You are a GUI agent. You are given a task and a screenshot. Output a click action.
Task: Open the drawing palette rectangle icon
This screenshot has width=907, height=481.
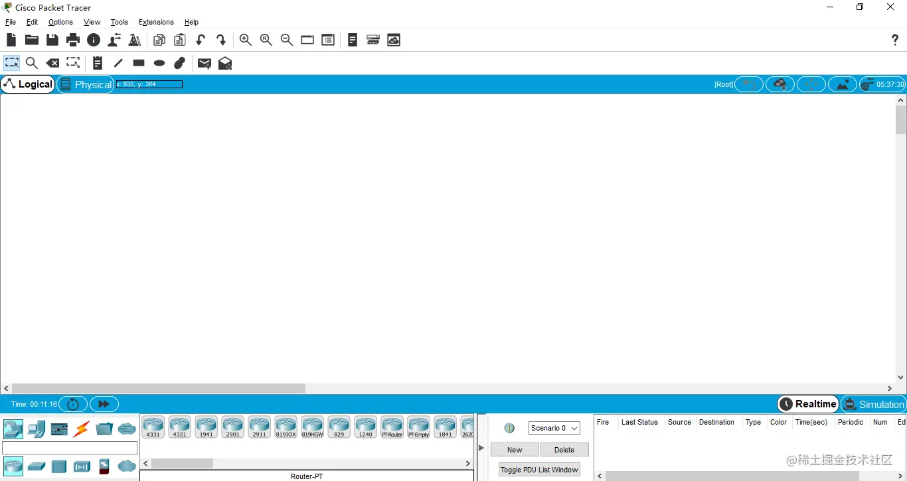coord(307,40)
